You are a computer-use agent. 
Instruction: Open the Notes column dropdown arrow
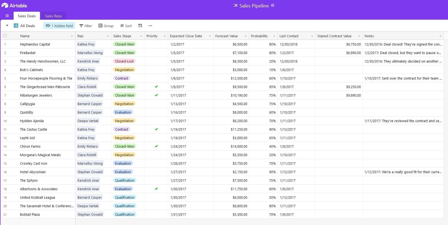point(441,36)
